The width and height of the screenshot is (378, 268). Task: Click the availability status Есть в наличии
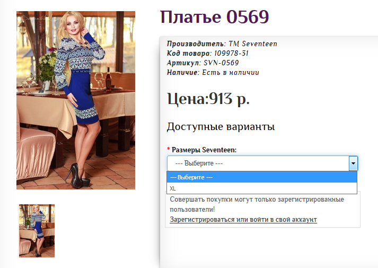[x=230, y=73]
